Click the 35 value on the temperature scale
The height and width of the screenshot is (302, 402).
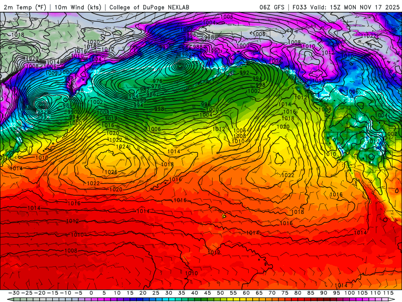(x=181, y=293)
